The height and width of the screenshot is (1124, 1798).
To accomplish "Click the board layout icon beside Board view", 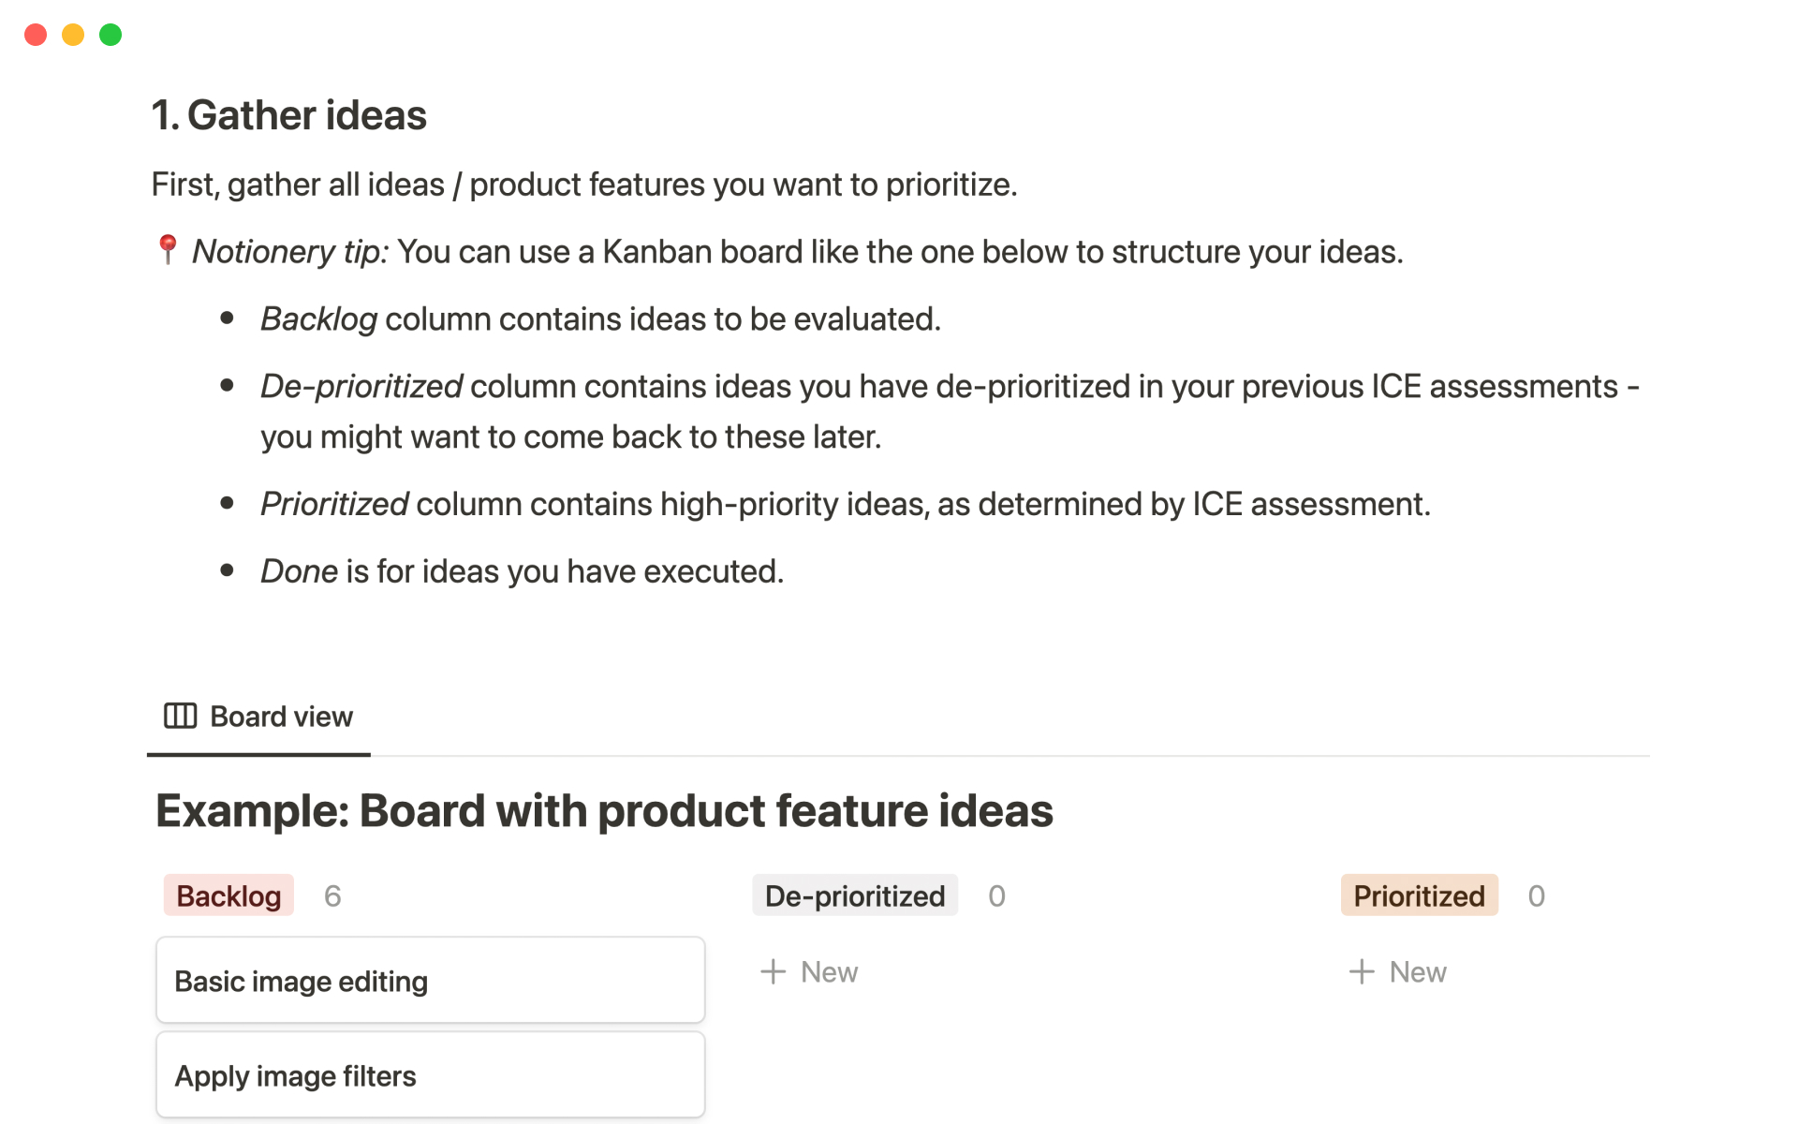I will [180, 717].
